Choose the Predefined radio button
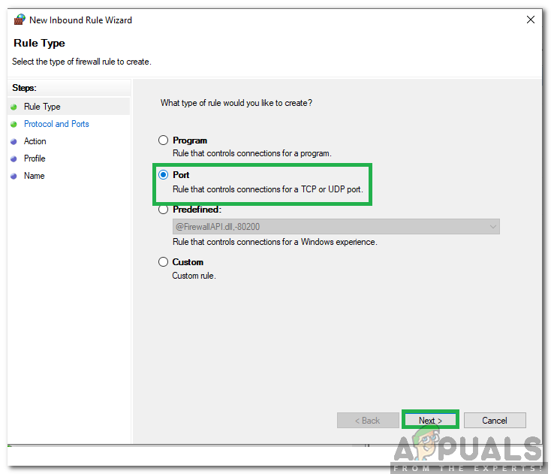This screenshot has height=474, width=551. [x=163, y=210]
